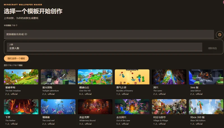Open Java Edition template thumbnail
The image size is (224, 128).
(206, 77)
